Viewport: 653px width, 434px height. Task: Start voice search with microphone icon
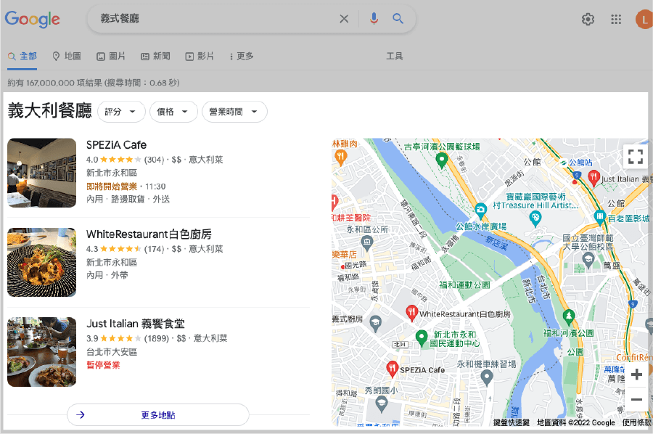(x=374, y=19)
